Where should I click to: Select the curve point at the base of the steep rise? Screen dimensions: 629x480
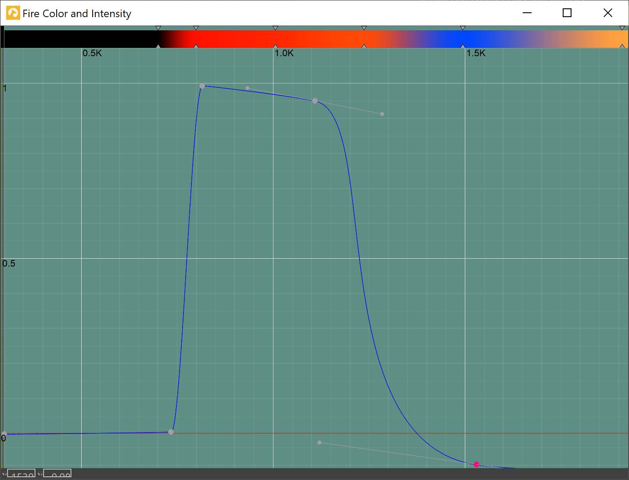[171, 432]
